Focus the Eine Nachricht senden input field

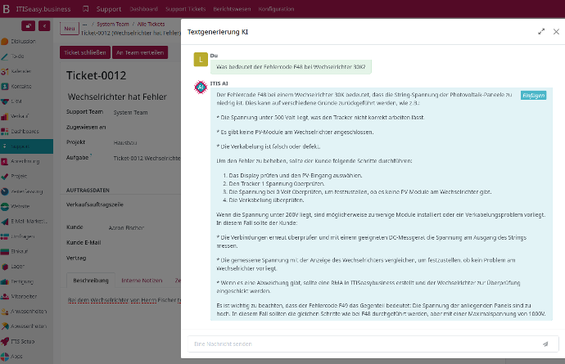point(360,344)
